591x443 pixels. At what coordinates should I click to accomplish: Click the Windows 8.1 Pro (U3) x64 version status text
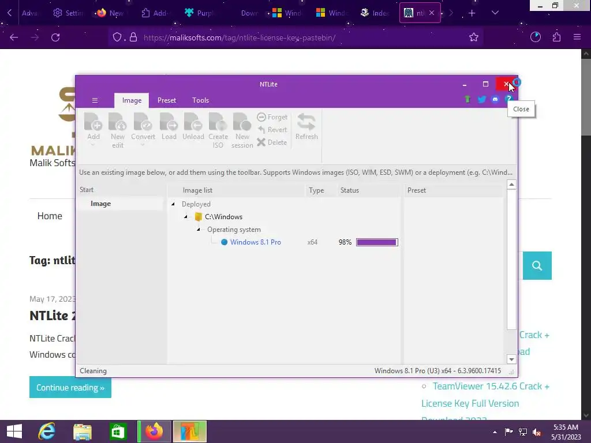coord(437,371)
